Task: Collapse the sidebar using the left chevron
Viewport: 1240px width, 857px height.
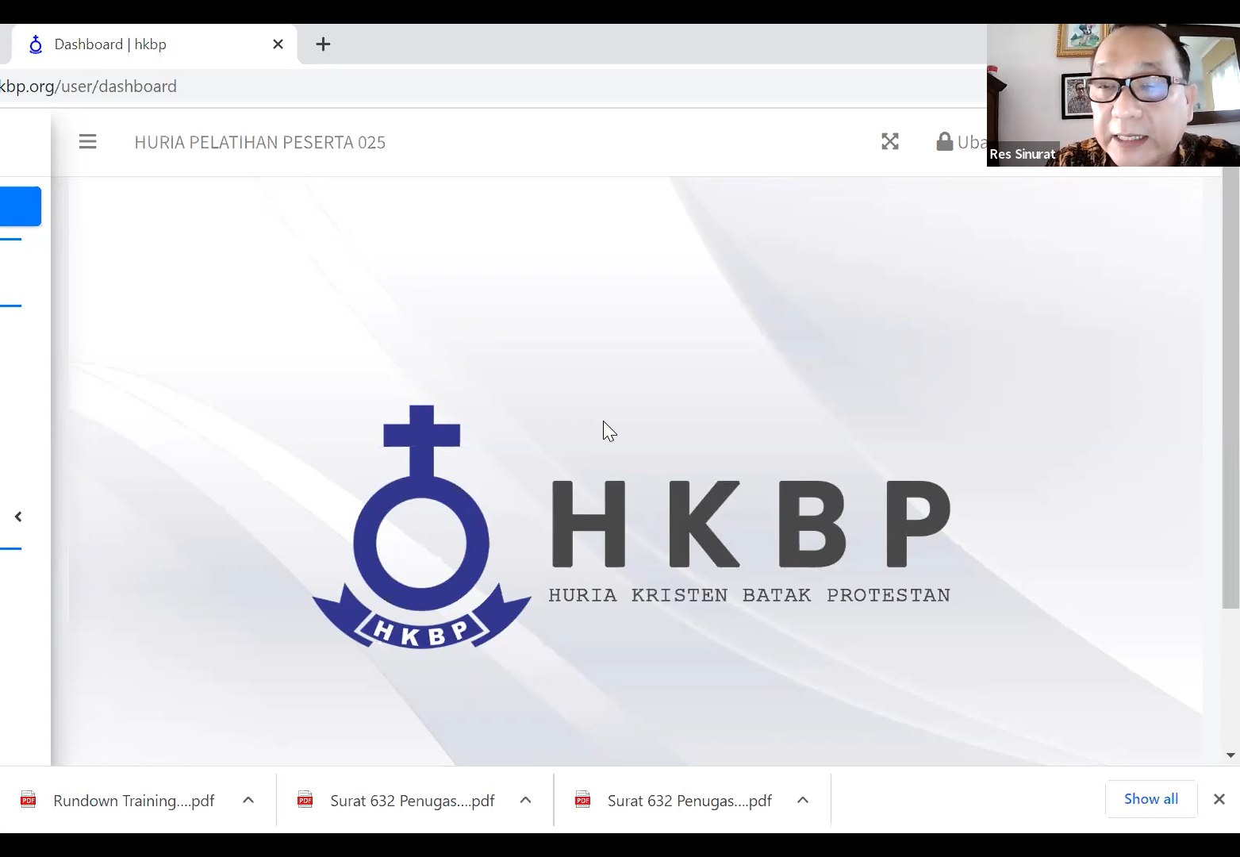Action: (18, 516)
